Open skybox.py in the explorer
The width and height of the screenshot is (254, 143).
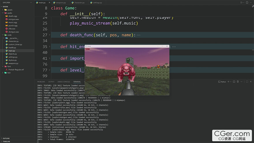[x=12, y=60]
